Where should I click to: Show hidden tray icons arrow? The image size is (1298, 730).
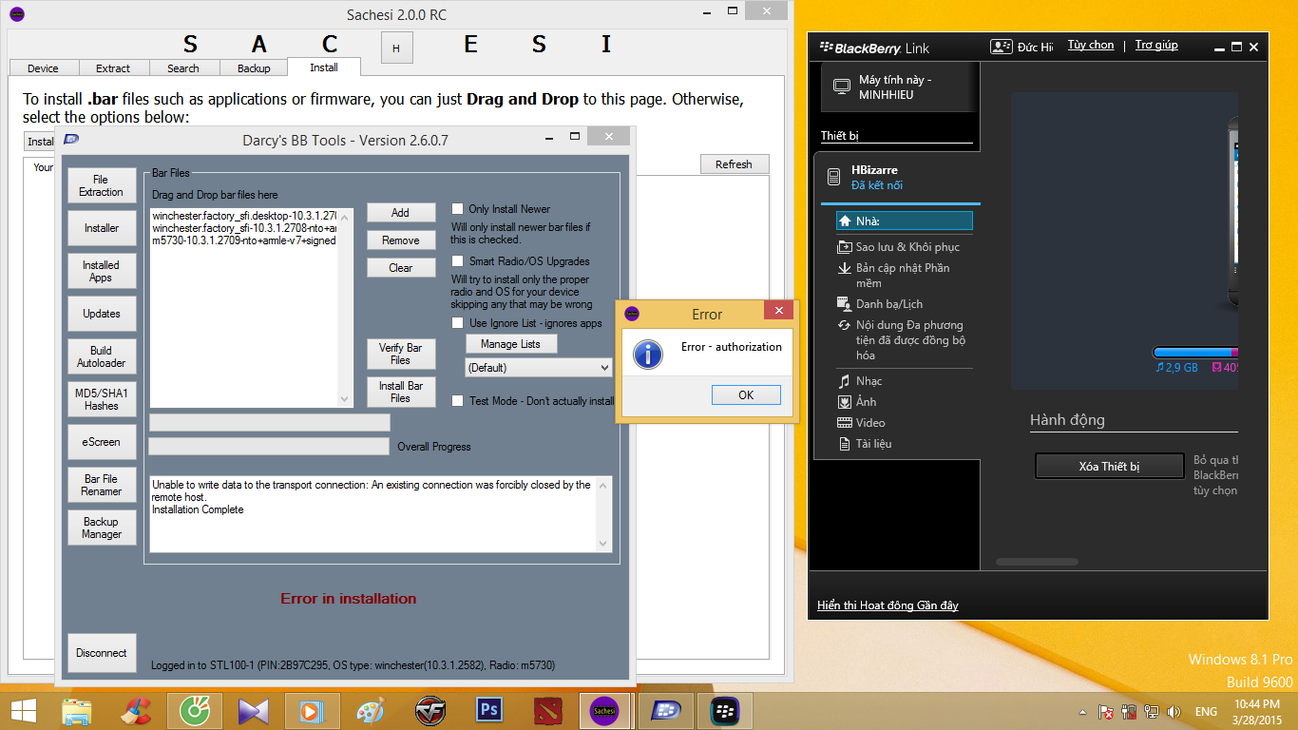click(x=1082, y=712)
